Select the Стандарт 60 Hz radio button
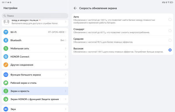Viewport: 175px width, 112px height. [x=170, y=31]
